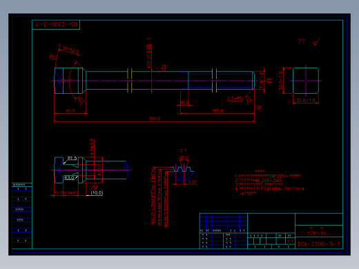Click the 1:1 scale cell in title block
Image resolution: width=359 pixels, height=269 pixels.
tap(290, 241)
